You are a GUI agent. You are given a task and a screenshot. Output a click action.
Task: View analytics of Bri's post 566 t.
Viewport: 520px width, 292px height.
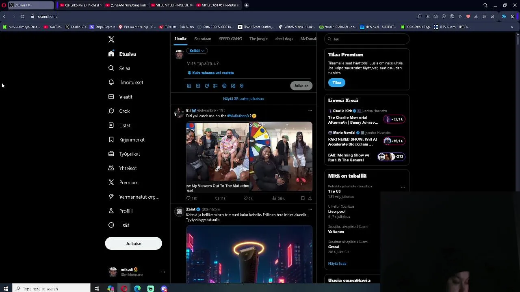278,198
